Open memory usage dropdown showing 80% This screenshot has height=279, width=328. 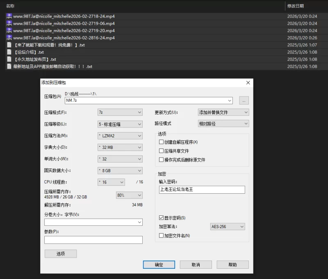pos(129,195)
